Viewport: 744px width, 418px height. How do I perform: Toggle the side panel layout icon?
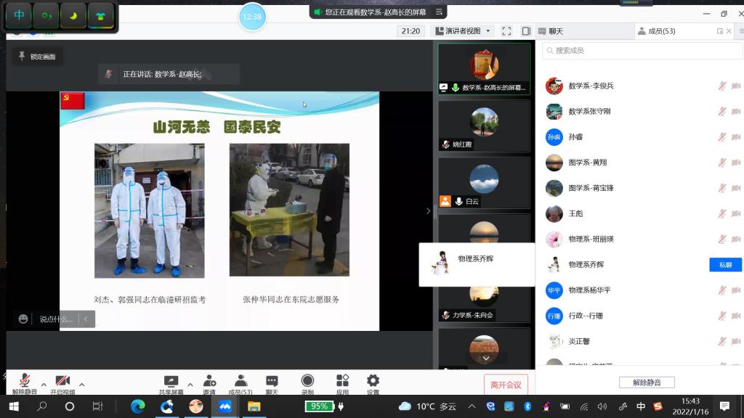pyautogui.click(x=525, y=31)
